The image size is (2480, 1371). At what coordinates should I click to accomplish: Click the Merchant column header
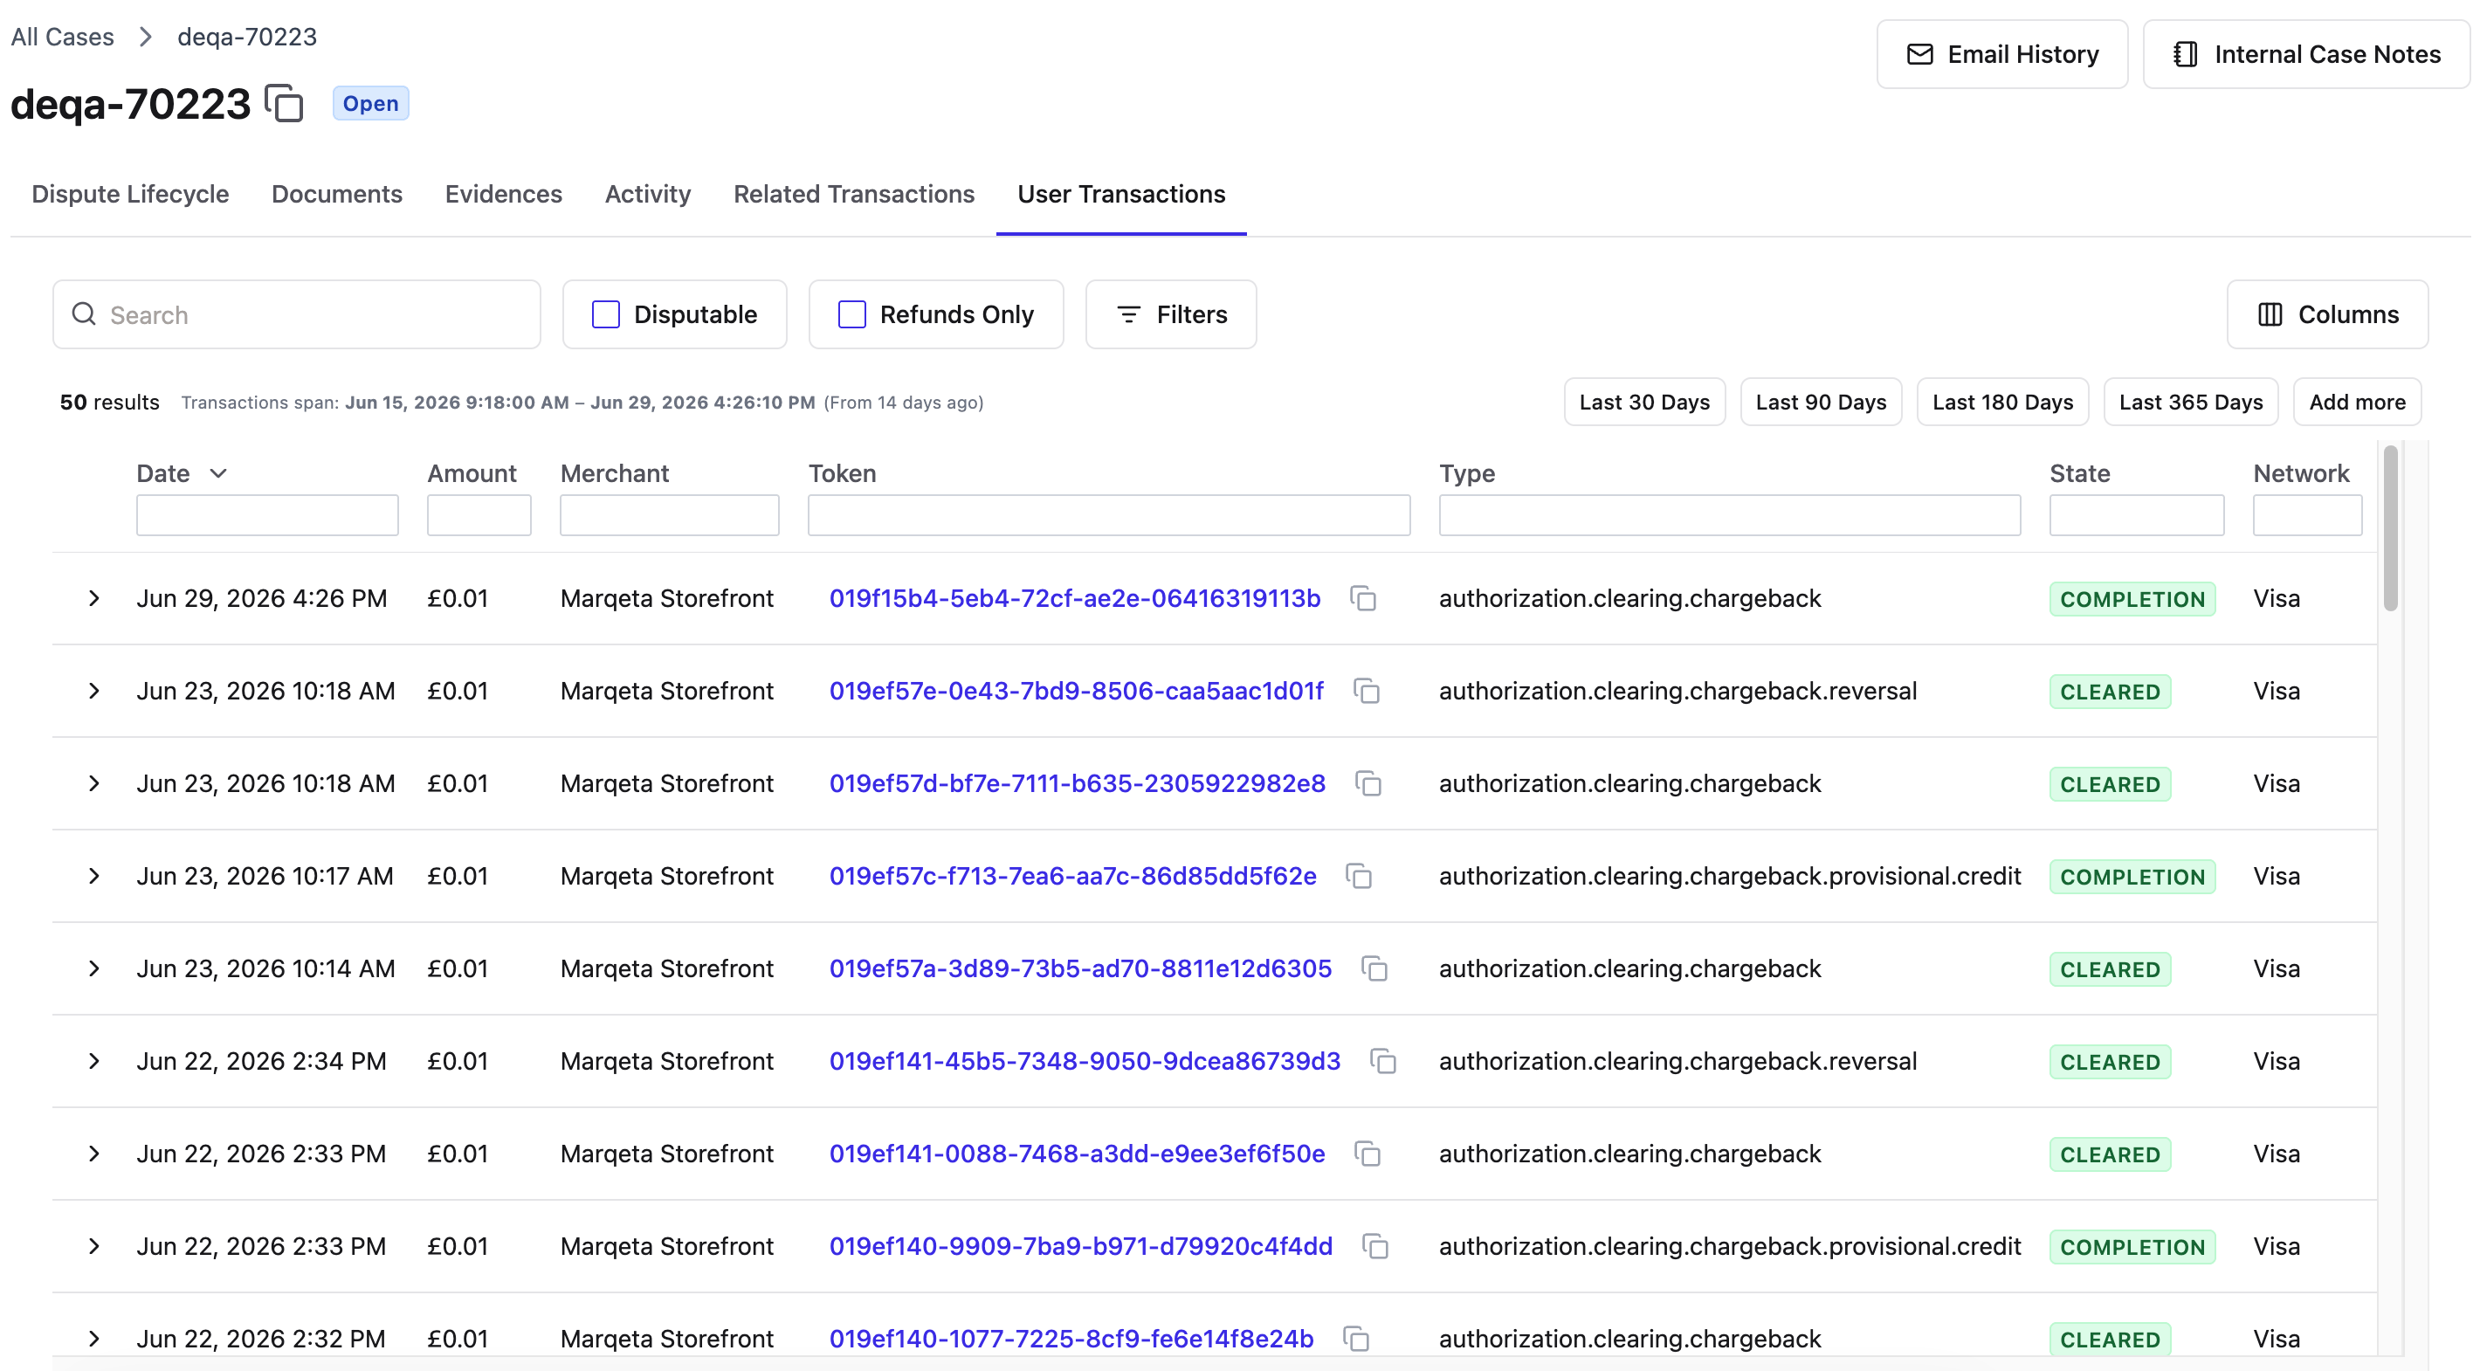(614, 473)
